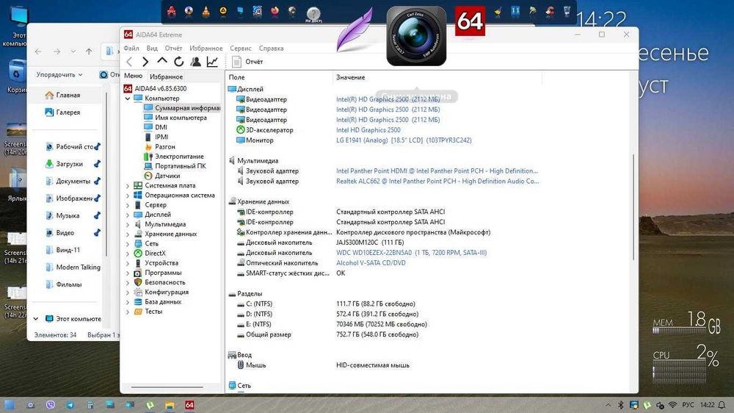
Task: Switch to the Меню tab
Action: 134,76
